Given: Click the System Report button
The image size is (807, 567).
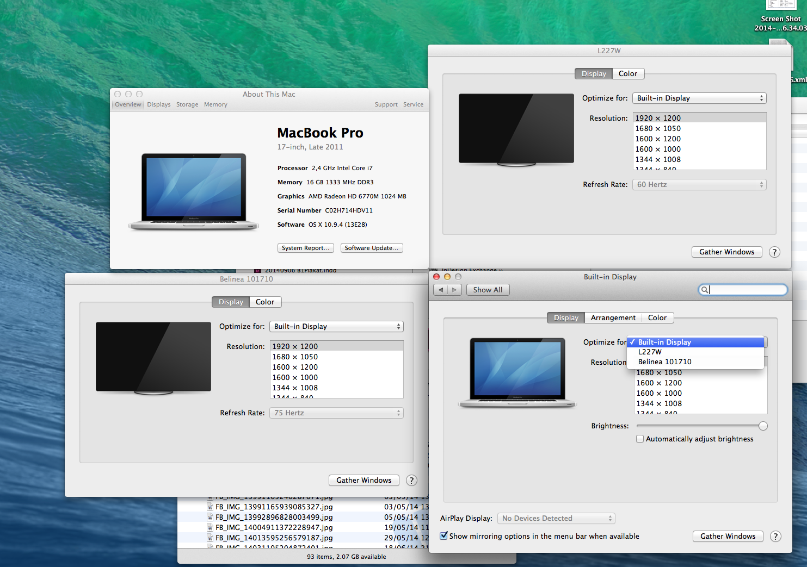Looking at the screenshot, I should click(305, 248).
